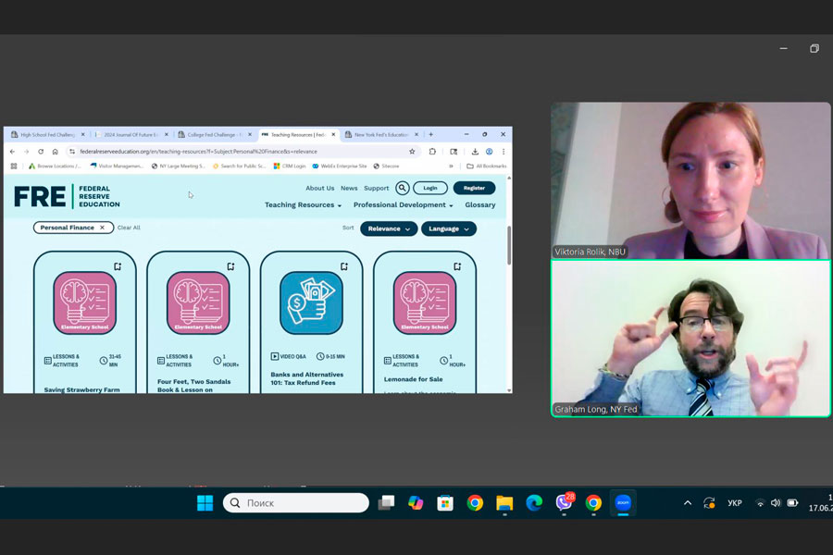Click the search magnifier icon on FRE site

[x=403, y=188]
